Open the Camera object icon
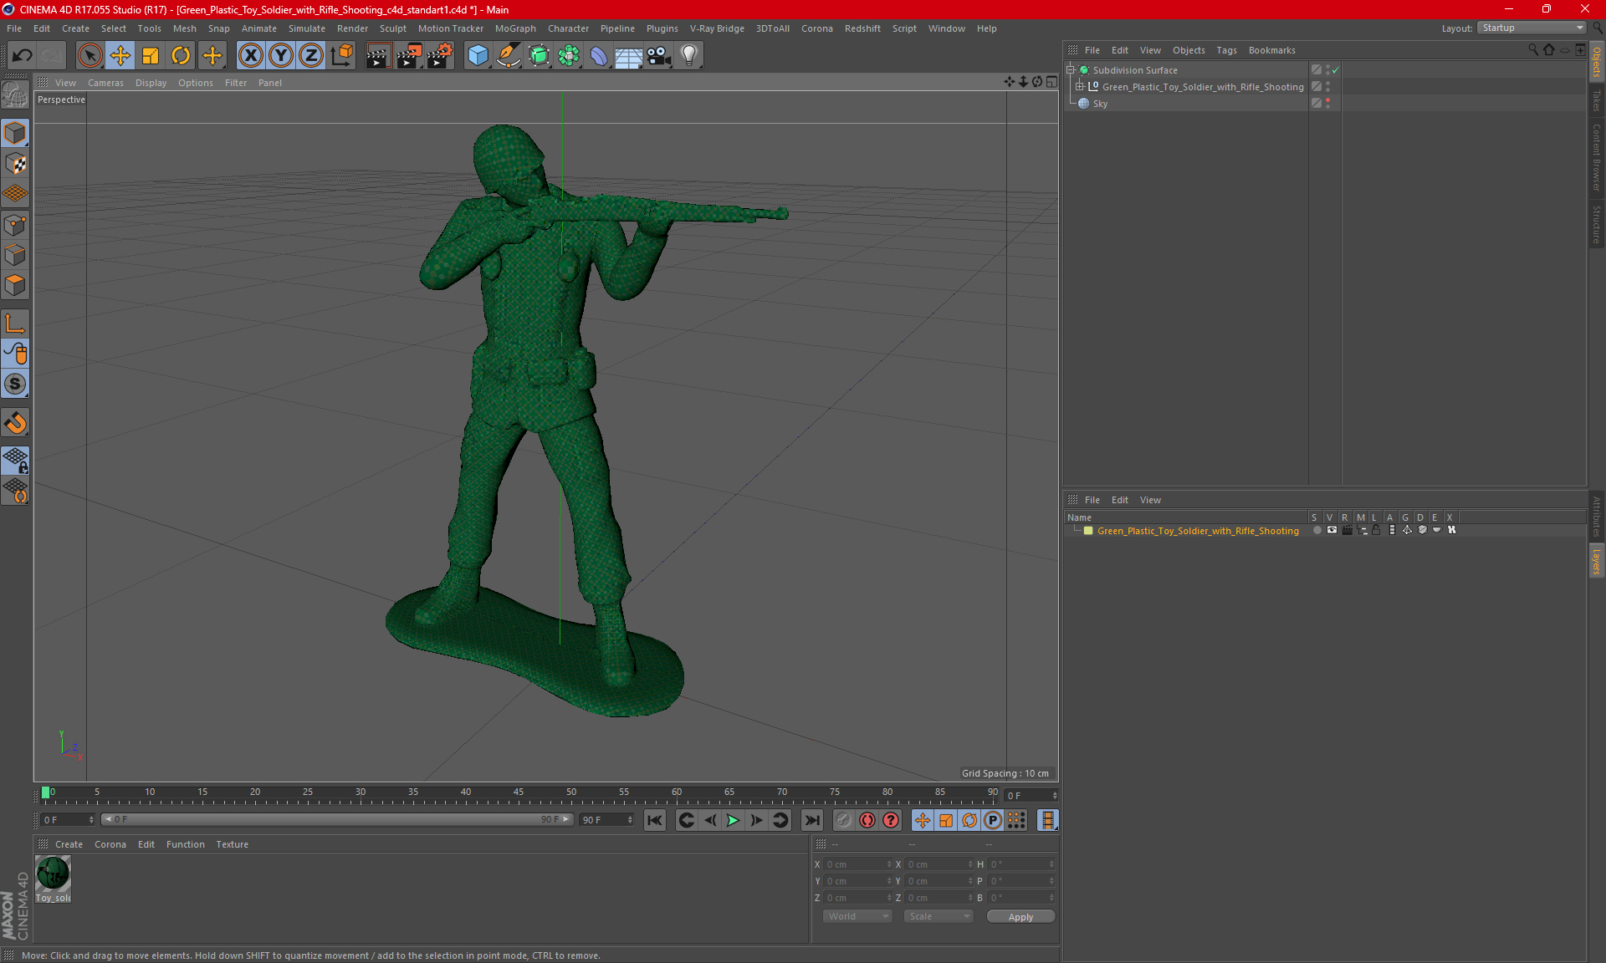This screenshot has width=1606, height=963. click(658, 56)
